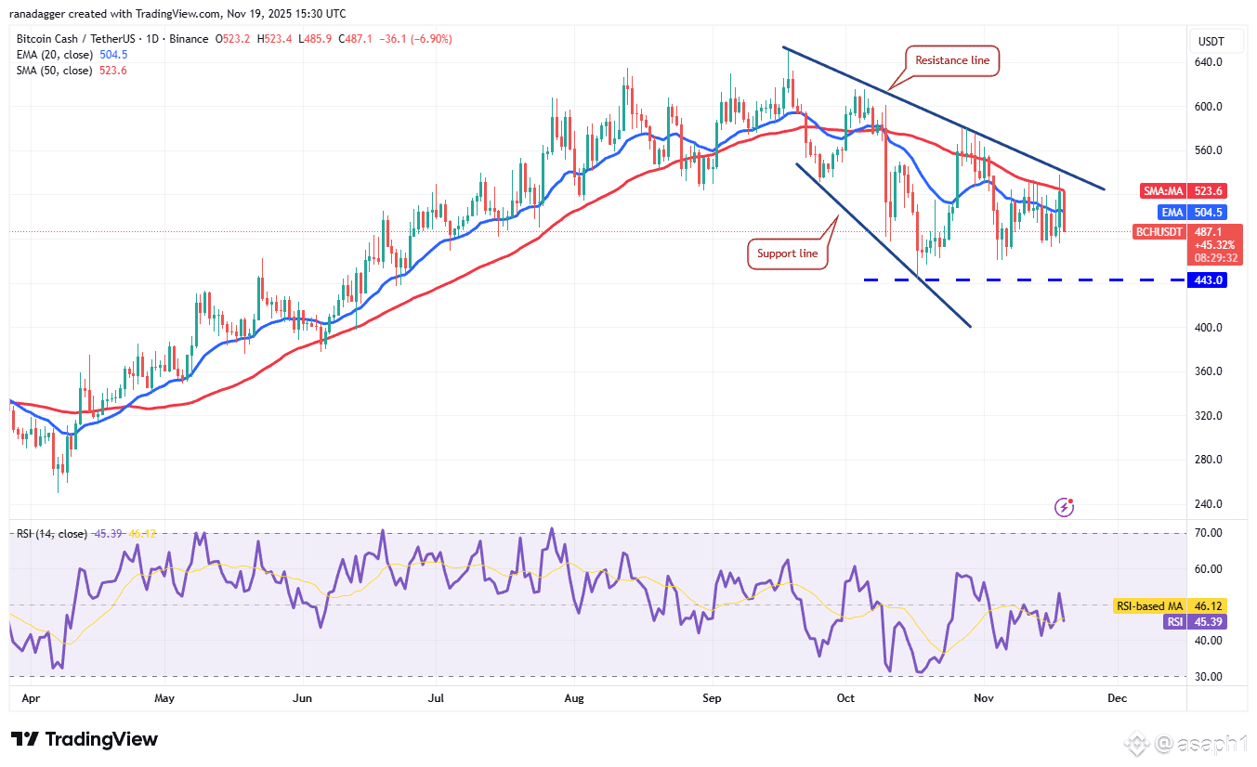Click the SMA:MA 523.6 price tag
This screenshot has height=767, width=1257.
(x=1184, y=190)
